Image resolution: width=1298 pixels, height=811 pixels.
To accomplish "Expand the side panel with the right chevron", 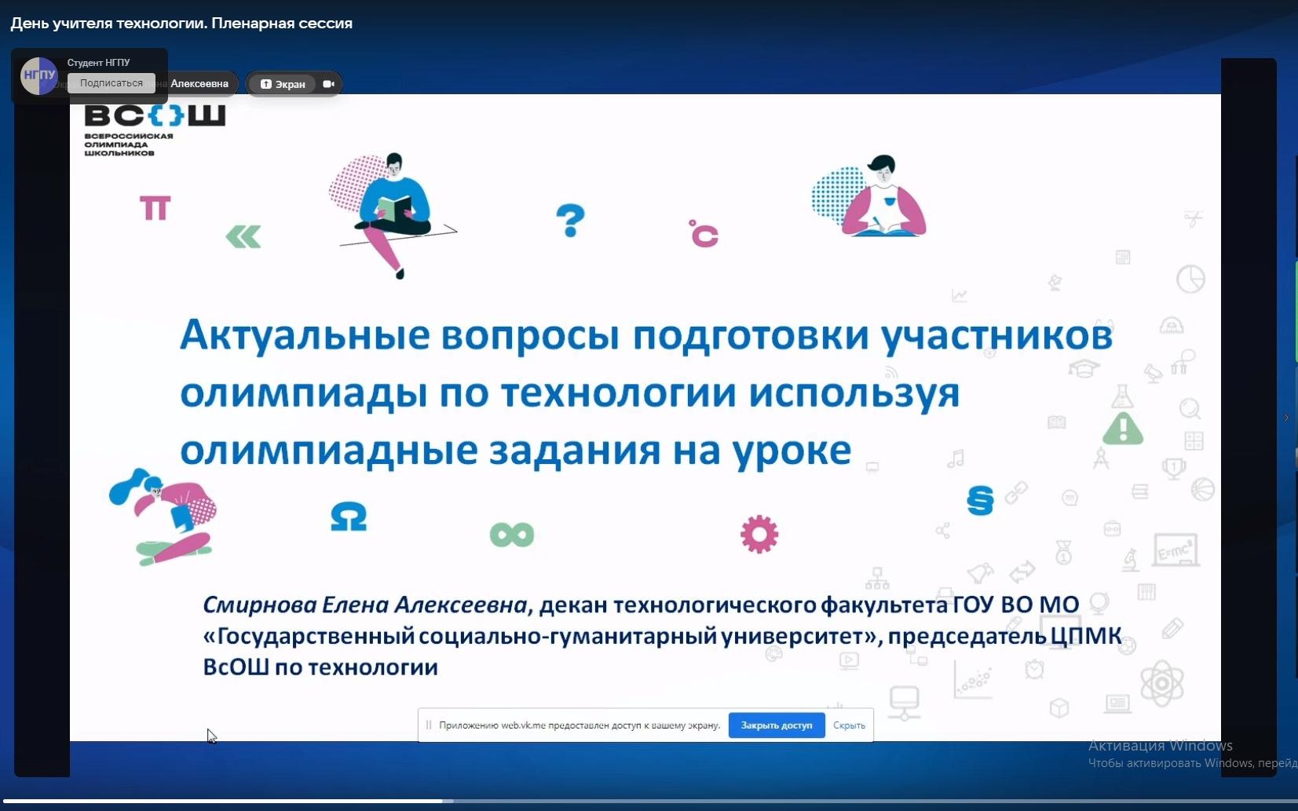I will [1285, 418].
